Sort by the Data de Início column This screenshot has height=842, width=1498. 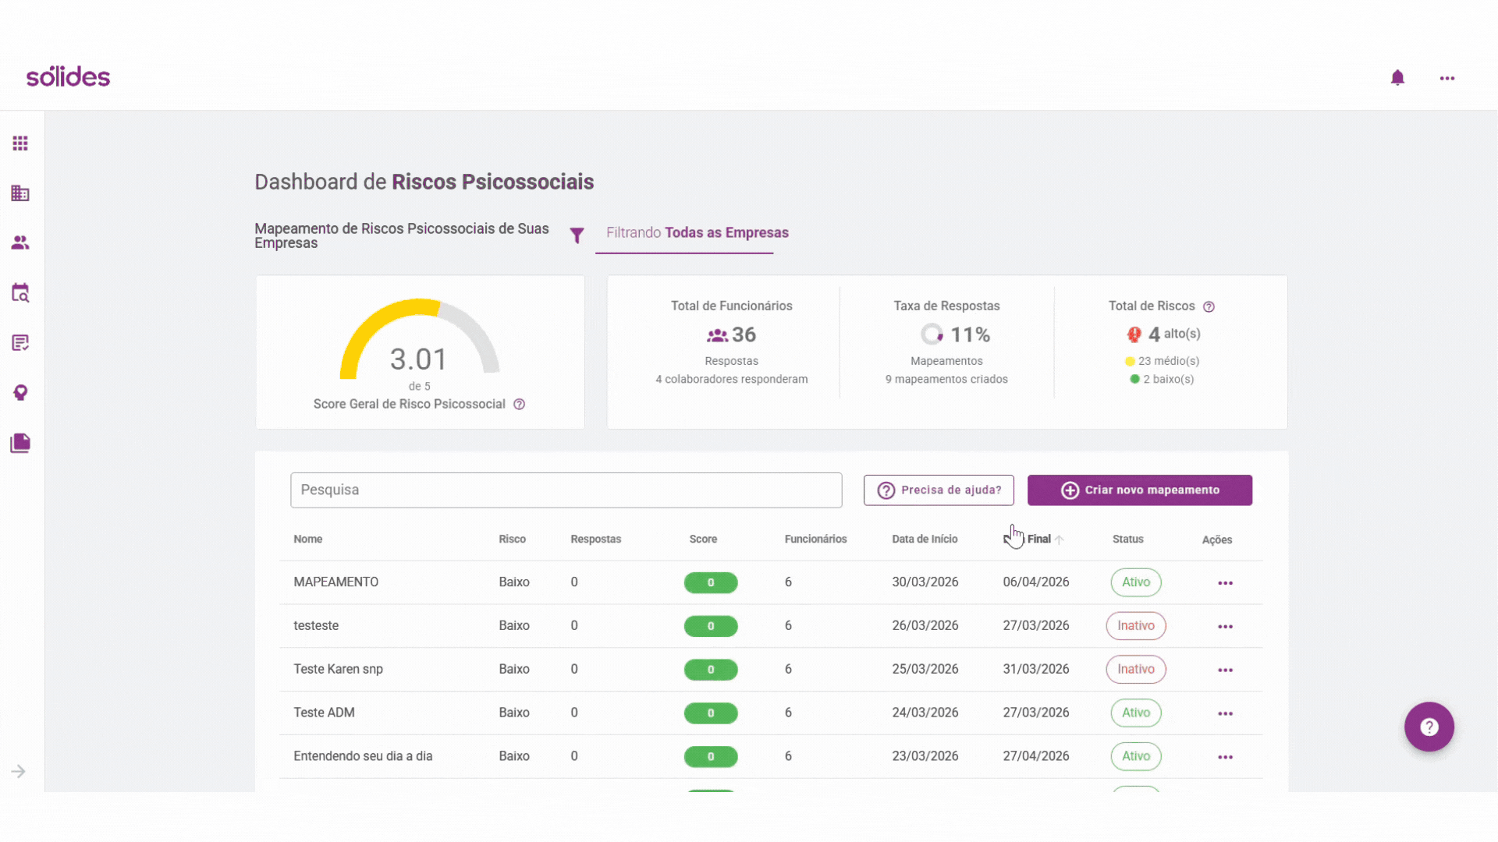pyautogui.click(x=925, y=540)
